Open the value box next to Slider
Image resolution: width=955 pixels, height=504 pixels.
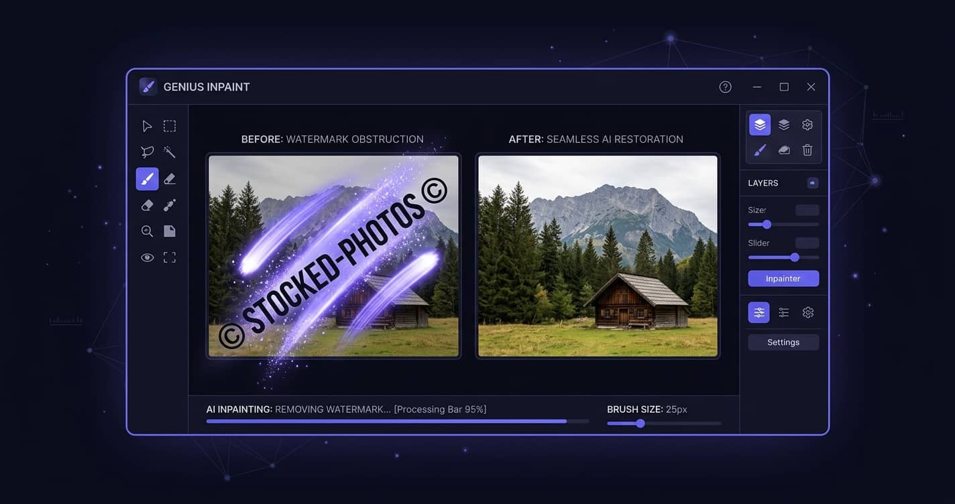click(807, 243)
